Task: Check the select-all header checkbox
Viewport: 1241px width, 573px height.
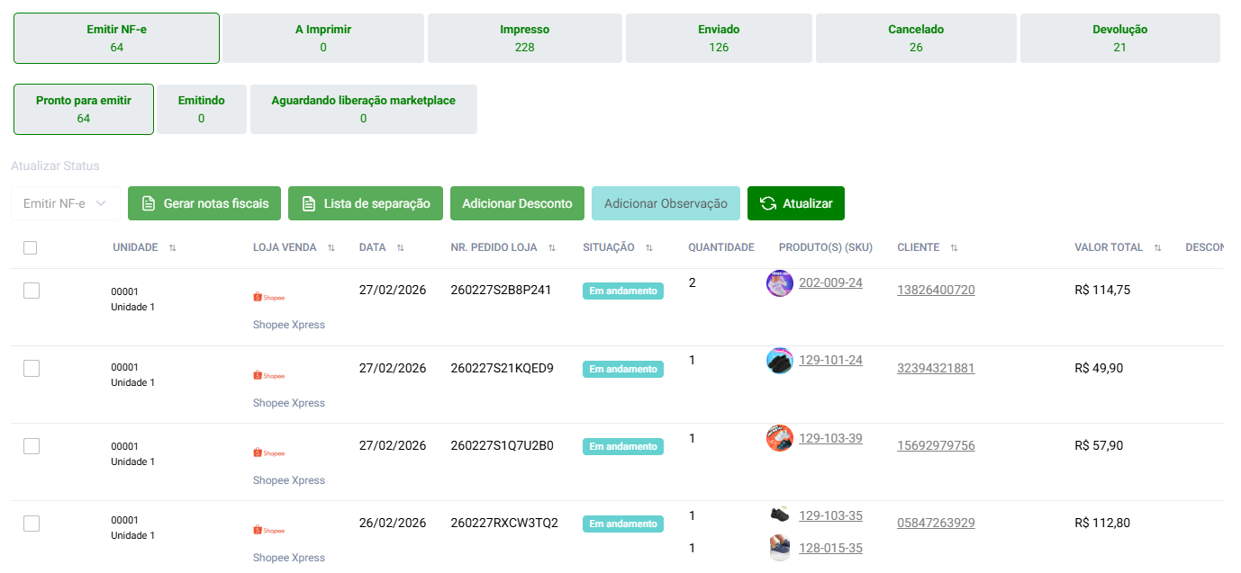Action: point(31,247)
